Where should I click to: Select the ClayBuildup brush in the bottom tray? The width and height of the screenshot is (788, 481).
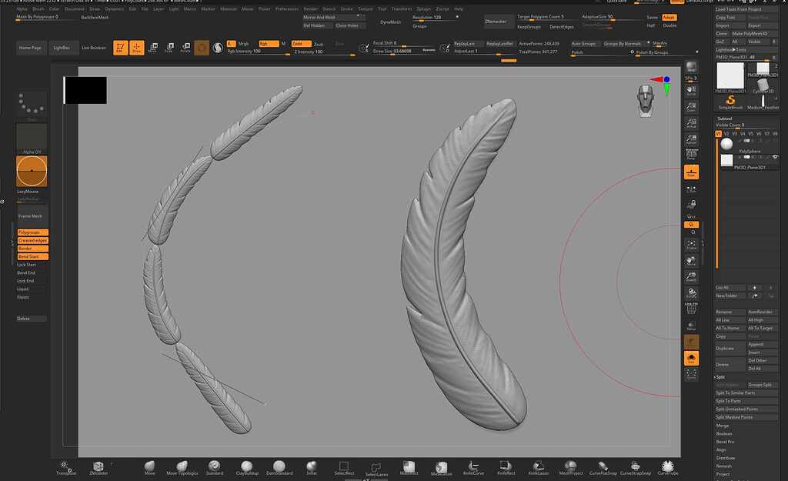[x=246, y=466]
